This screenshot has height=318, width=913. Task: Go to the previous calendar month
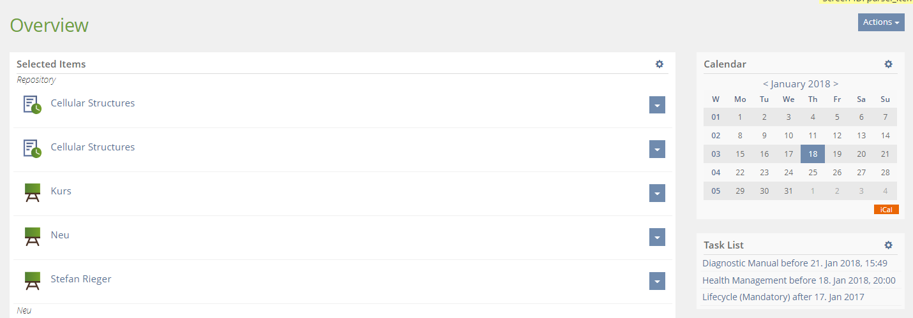tap(766, 84)
